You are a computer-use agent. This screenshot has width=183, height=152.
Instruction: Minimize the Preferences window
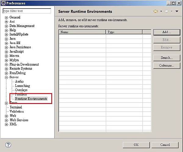(169, 3)
